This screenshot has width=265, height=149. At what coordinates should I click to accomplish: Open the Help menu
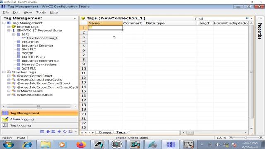pos(54,12)
